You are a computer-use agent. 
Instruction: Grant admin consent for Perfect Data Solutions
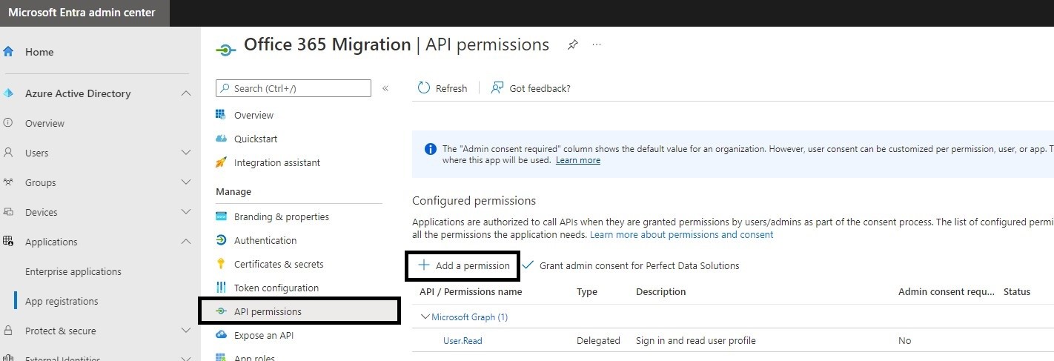(x=631, y=265)
